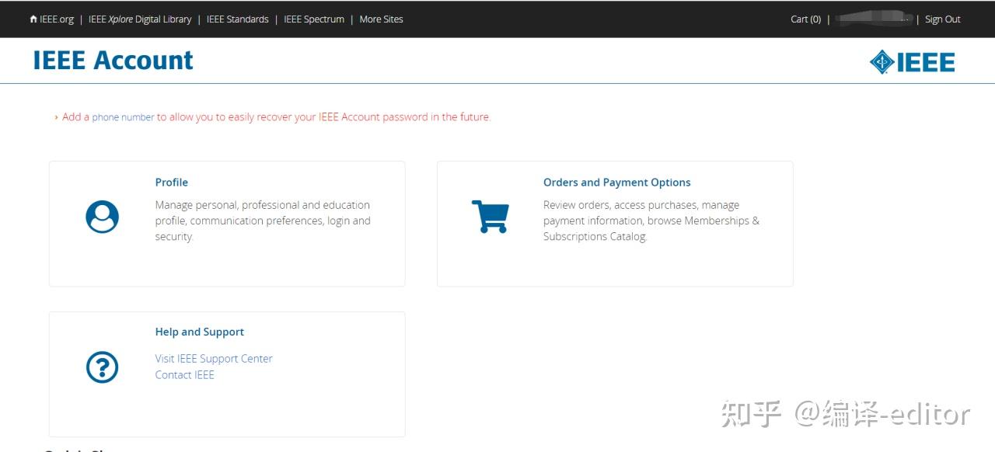Click the Help and Support heading

point(200,332)
